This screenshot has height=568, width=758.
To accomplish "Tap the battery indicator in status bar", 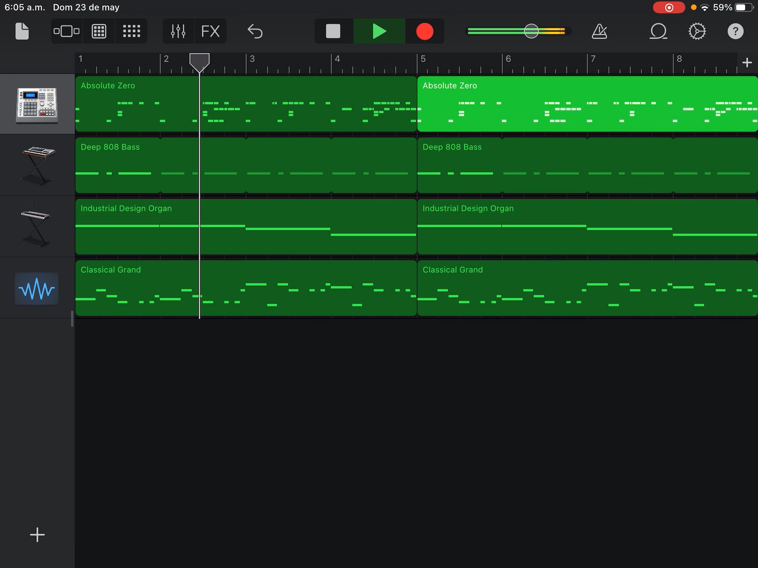I will click(744, 7).
